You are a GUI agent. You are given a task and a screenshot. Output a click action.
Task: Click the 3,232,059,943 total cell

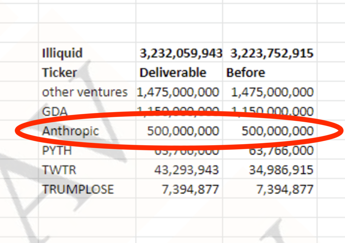[179, 52]
